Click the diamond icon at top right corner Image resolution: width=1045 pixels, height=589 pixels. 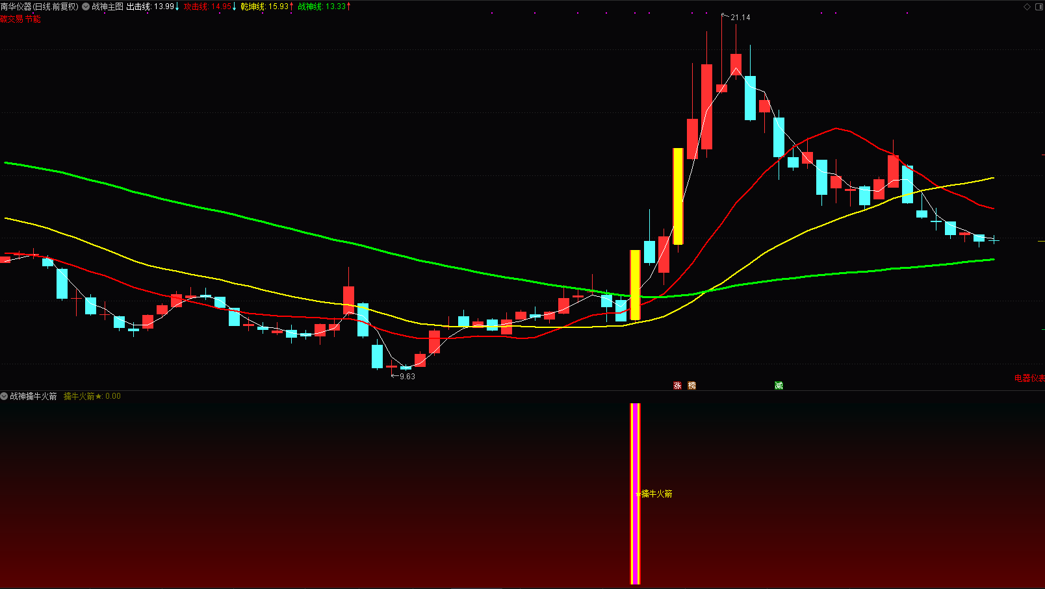point(1027,6)
